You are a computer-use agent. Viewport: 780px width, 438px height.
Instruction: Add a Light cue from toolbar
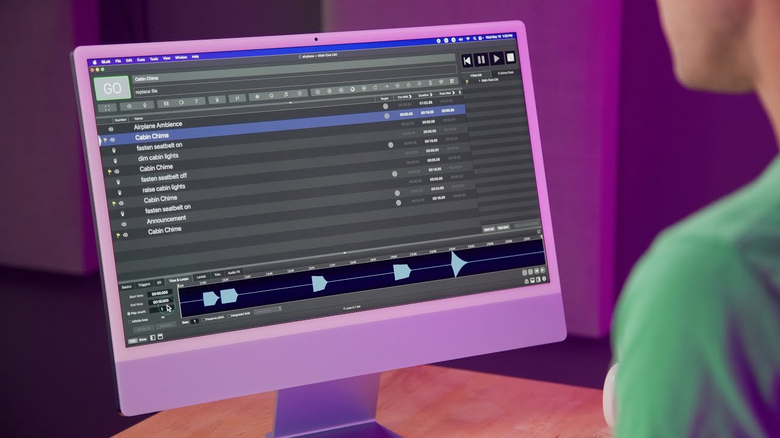(x=217, y=100)
